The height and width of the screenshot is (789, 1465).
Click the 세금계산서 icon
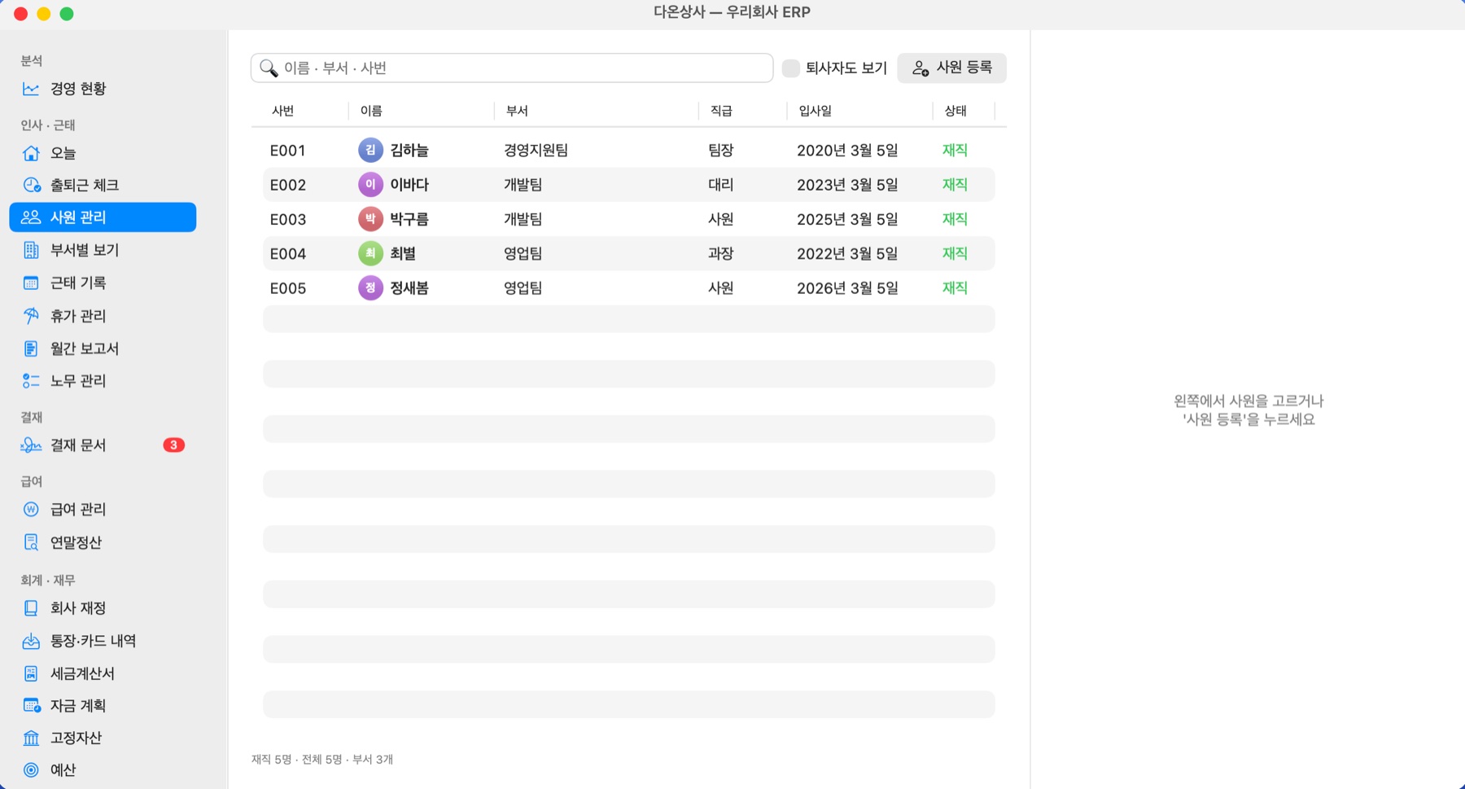point(31,673)
